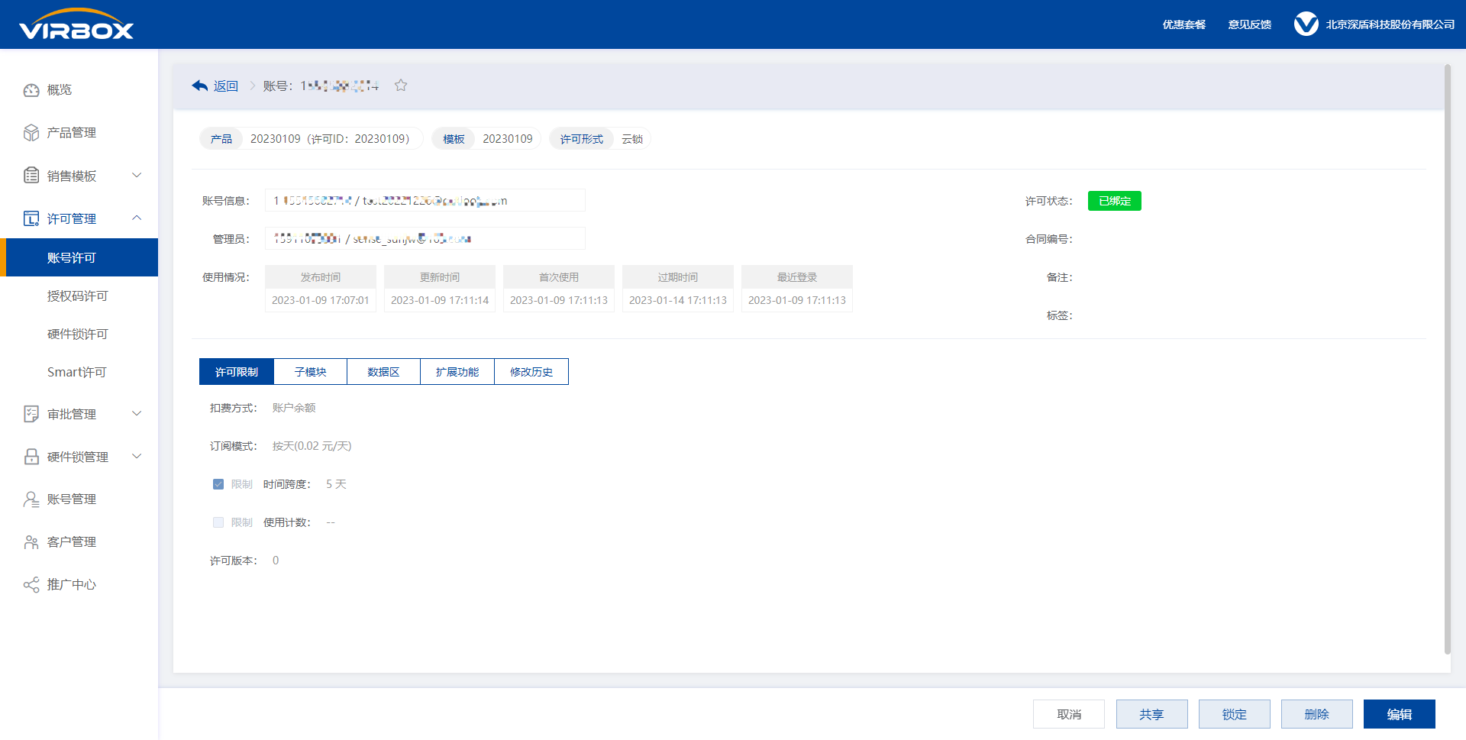Click the back arrow icon
This screenshot has height=740, width=1466.
(x=200, y=86)
